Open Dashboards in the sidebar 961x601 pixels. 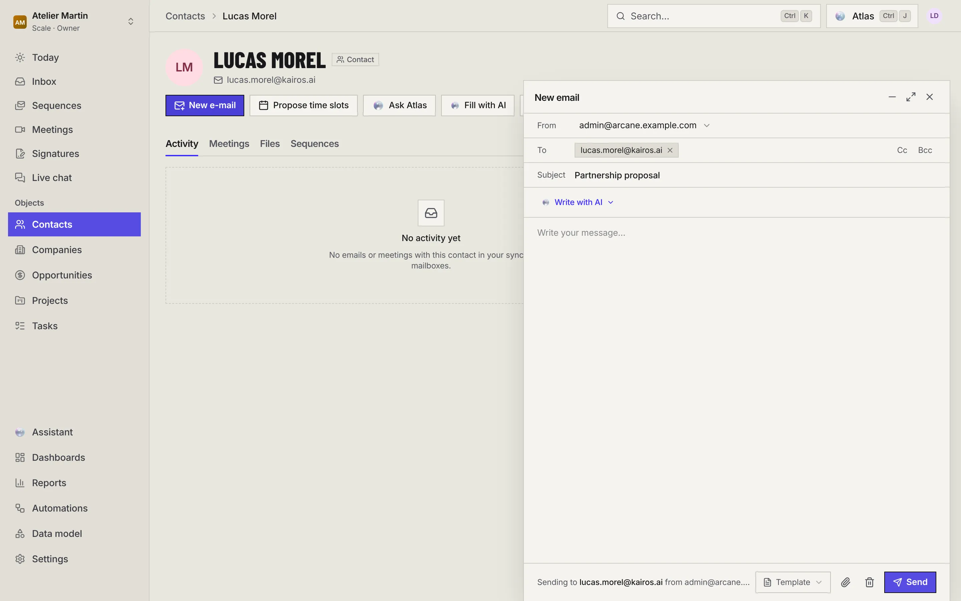[x=74, y=457]
